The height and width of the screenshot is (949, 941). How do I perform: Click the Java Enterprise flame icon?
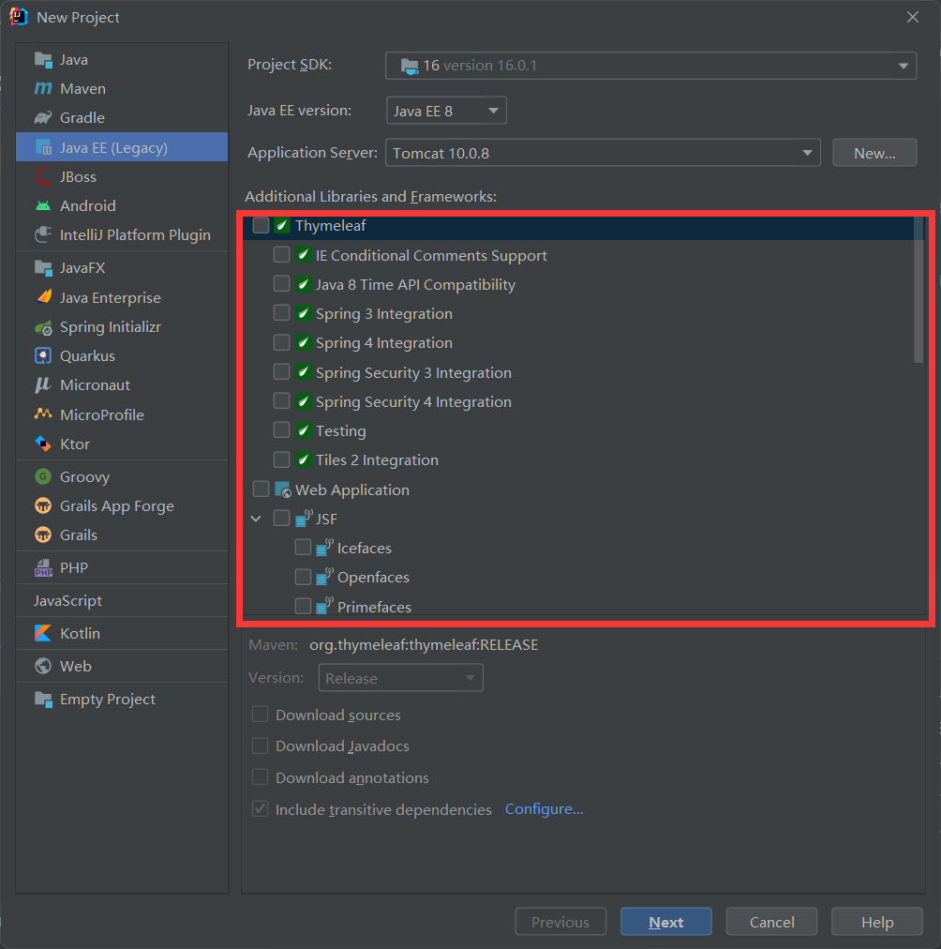44,297
